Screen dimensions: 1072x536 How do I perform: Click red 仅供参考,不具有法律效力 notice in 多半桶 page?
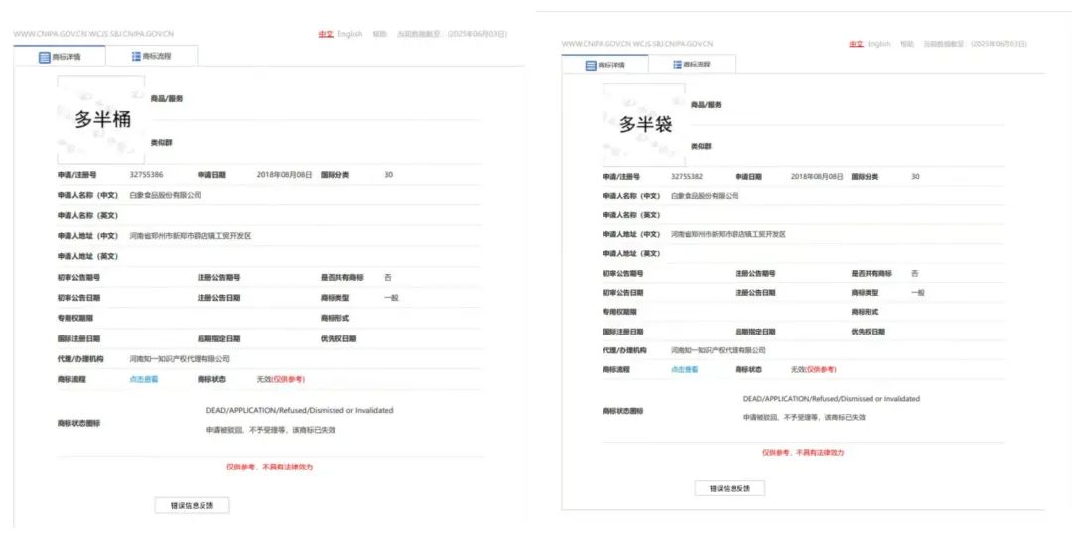269,467
